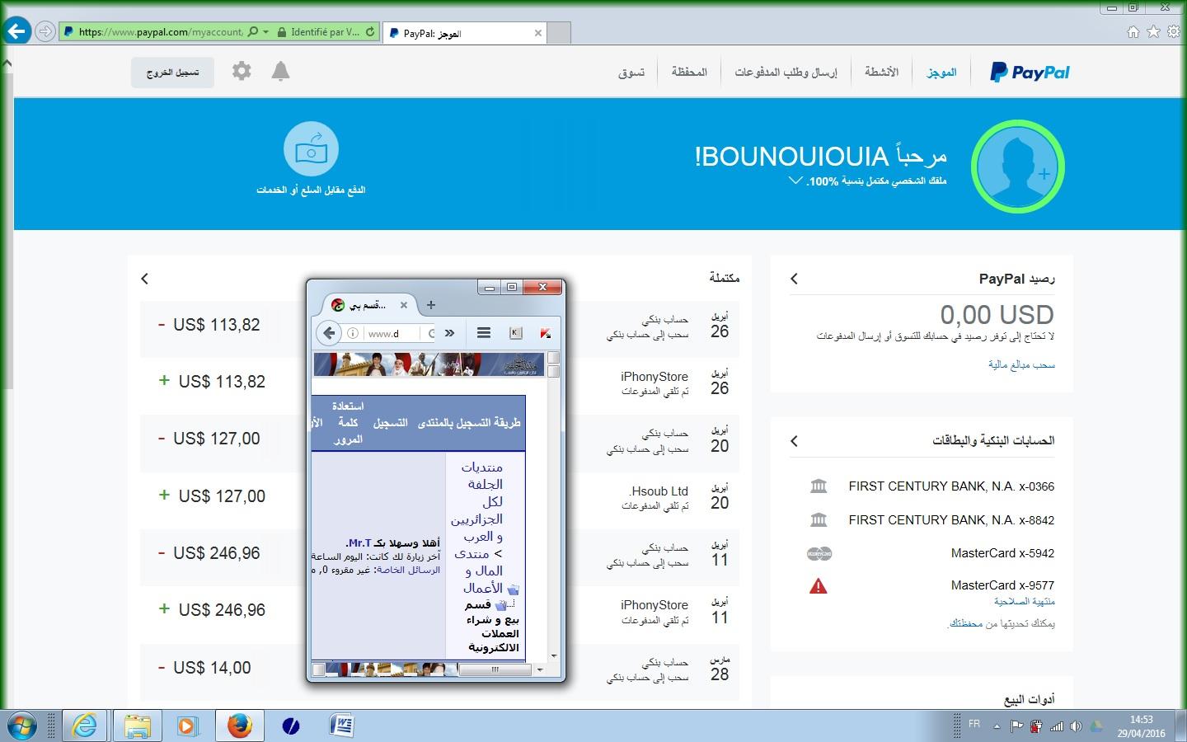Click the pay for goods or services icon

[x=311, y=149]
